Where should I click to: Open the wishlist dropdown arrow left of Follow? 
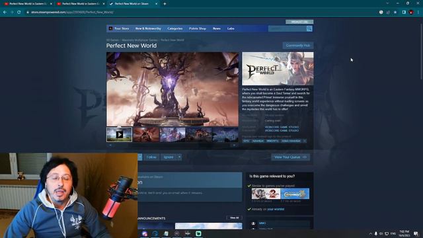(140, 157)
